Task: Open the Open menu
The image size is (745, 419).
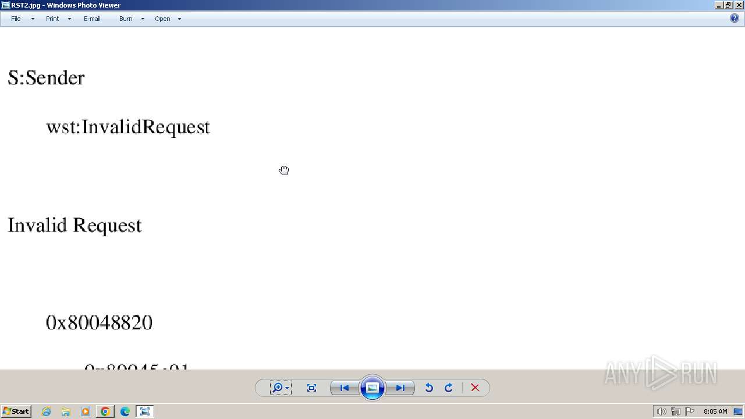Action: coord(162,19)
